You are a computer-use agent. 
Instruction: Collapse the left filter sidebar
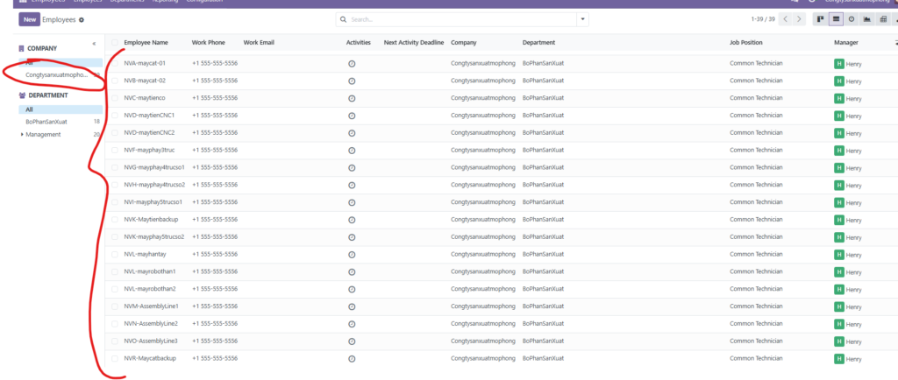pyautogui.click(x=95, y=43)
